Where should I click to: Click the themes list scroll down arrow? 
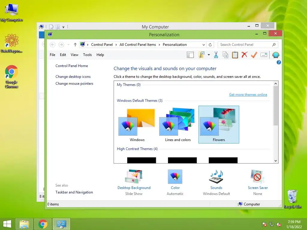point(276,161)
